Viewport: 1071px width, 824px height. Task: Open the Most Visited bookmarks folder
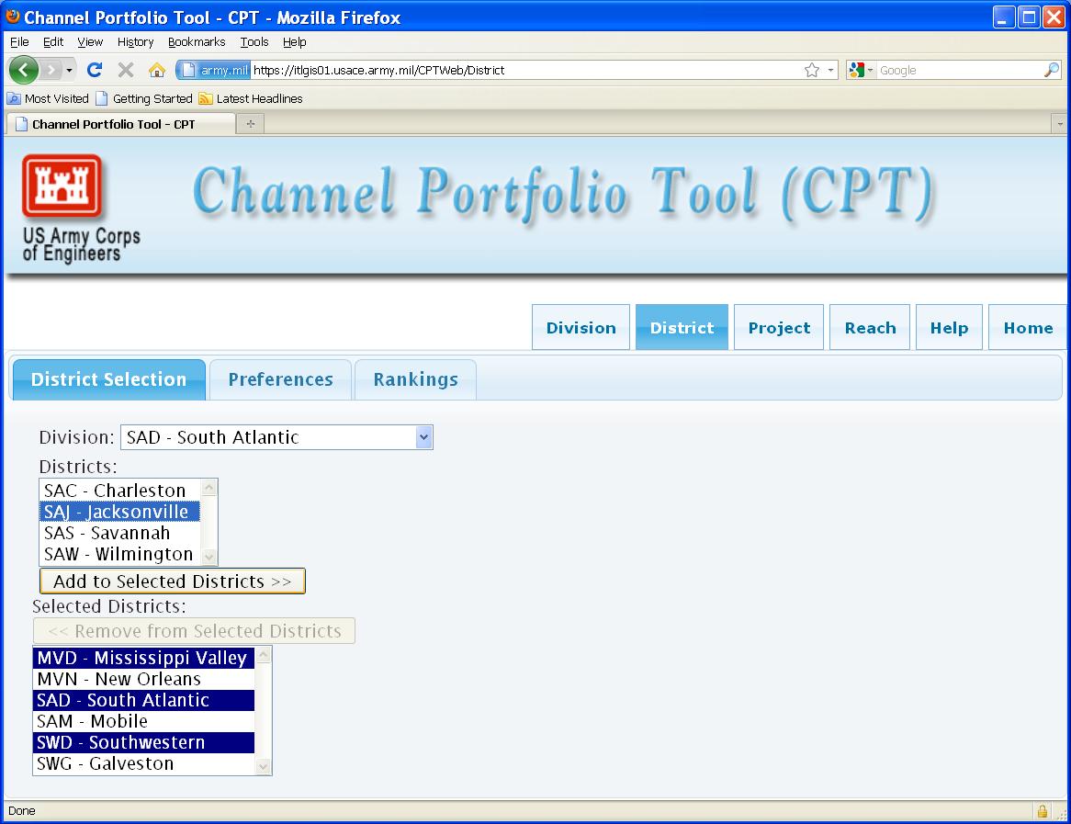(x=48, y=98)
